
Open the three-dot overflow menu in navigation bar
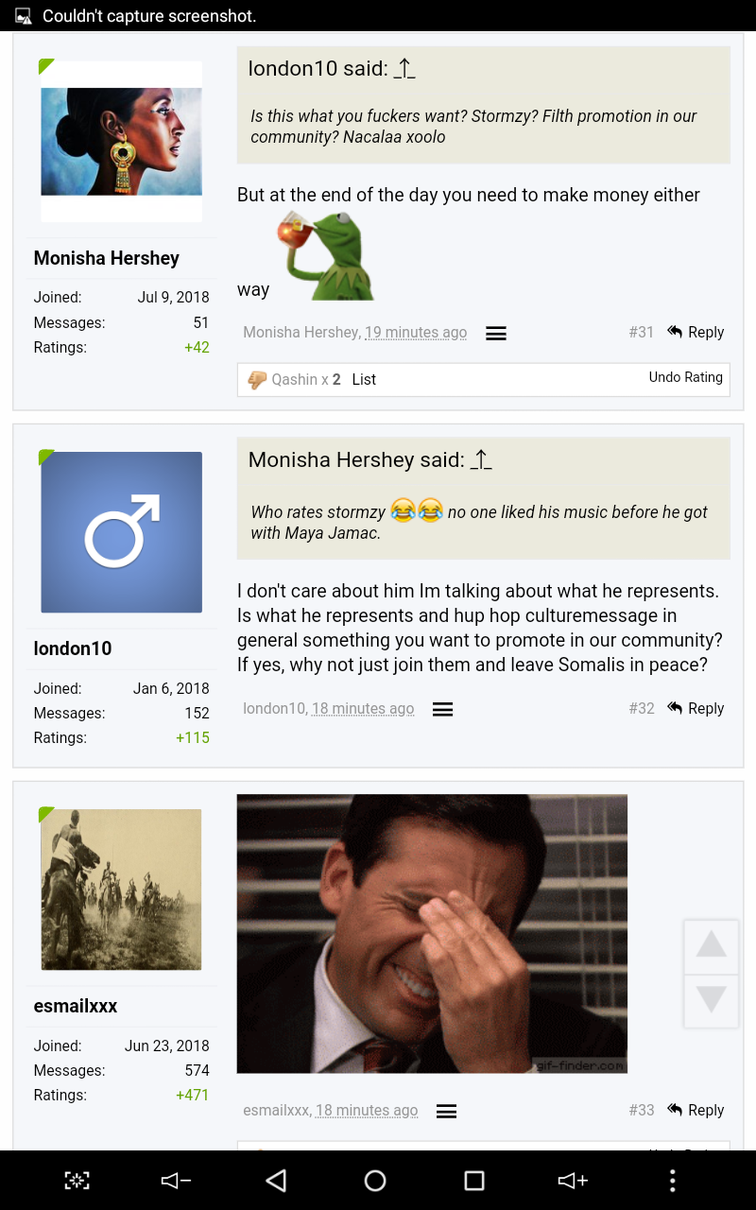click(672, 1180)
